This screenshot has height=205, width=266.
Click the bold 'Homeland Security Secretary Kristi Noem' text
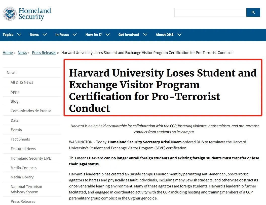(145, 142)
